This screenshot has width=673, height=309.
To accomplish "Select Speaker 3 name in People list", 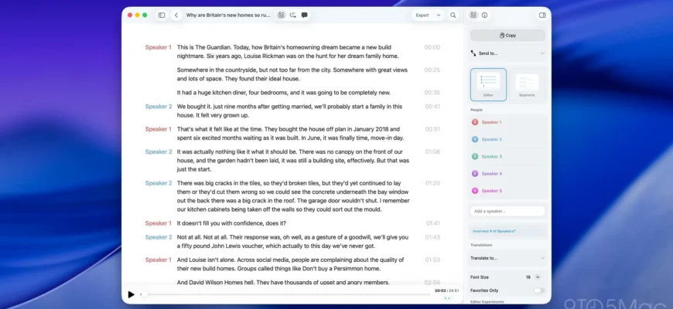I will tap(491, 156).
